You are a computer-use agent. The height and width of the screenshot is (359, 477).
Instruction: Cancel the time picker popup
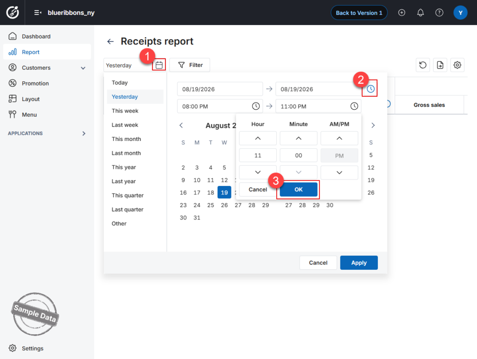click(258, 190)
